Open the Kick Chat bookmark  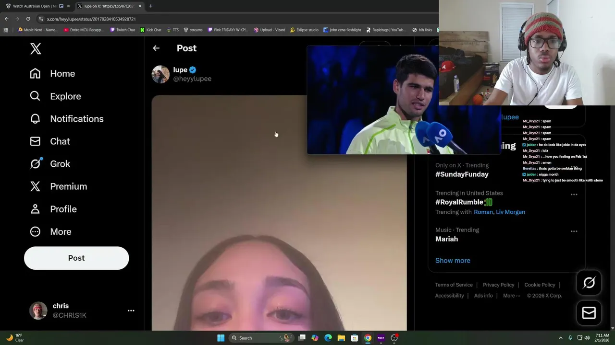pos(150,30)
